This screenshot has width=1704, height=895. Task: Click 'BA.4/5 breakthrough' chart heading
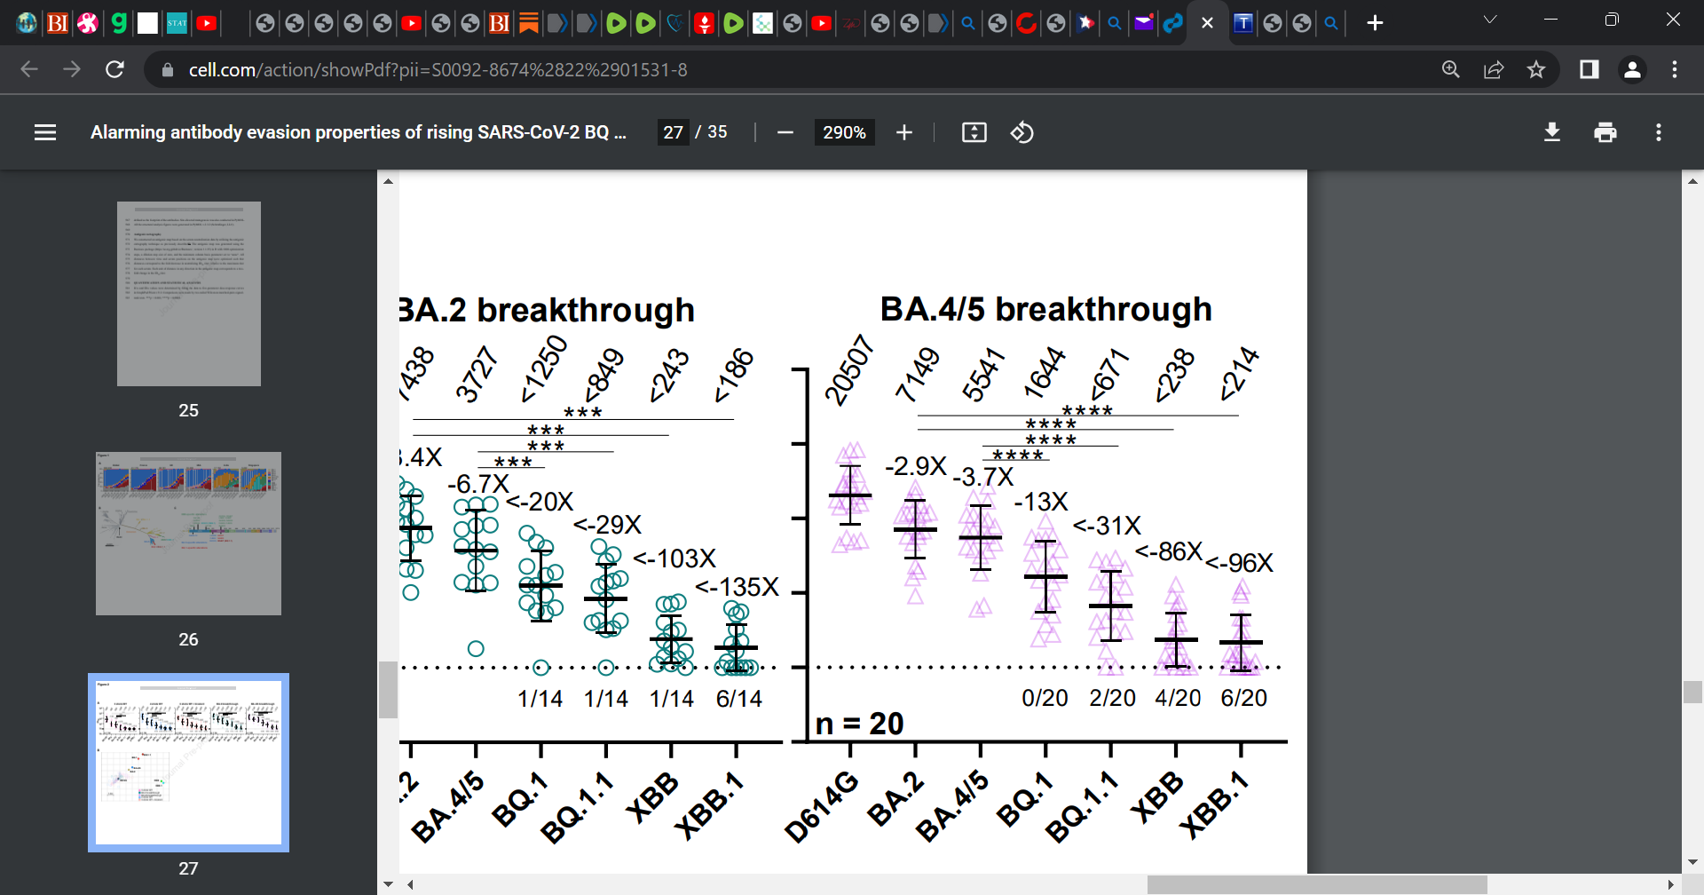1045,309
